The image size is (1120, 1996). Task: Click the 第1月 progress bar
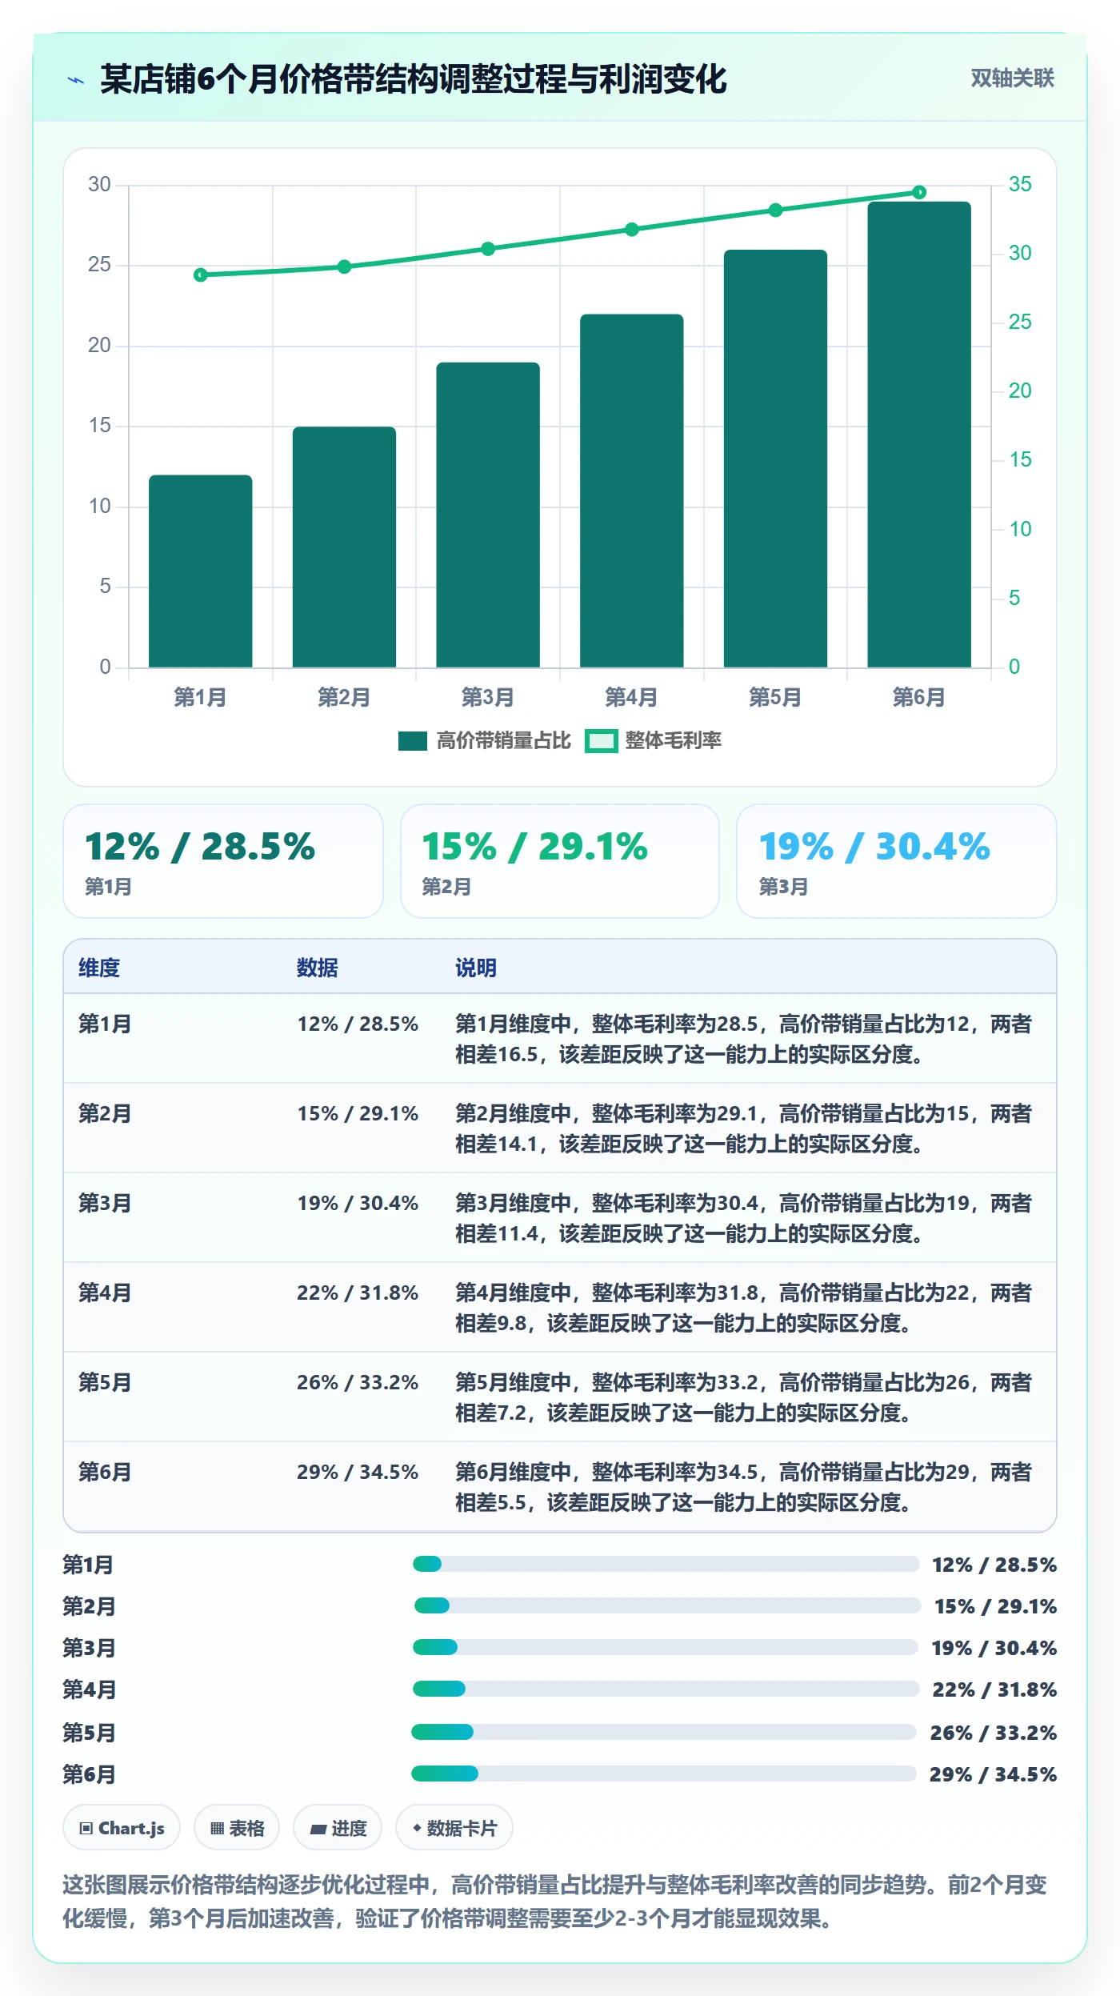[x=666, y=1564]
